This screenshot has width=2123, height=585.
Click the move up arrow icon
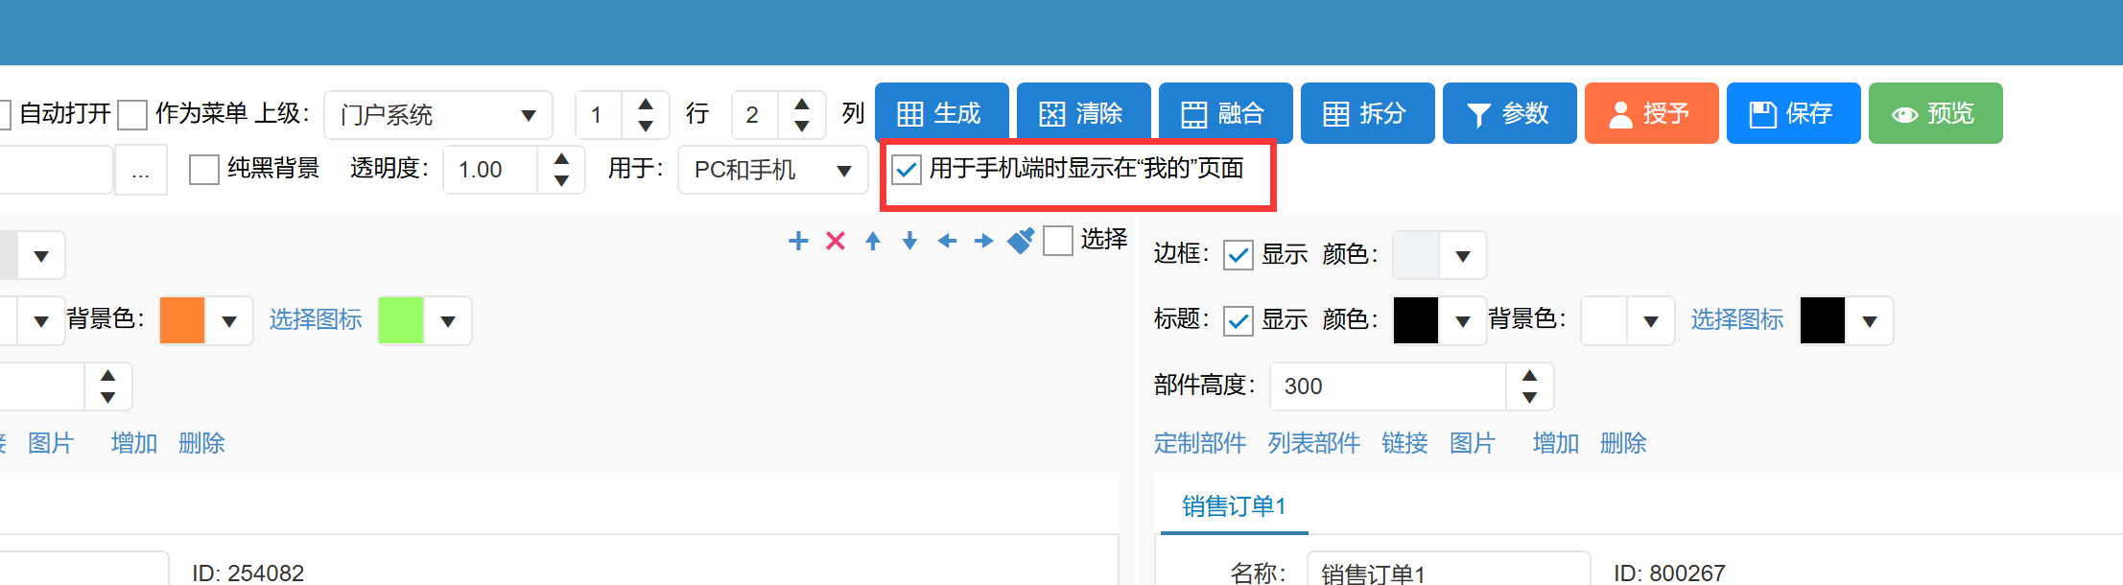(x=873, y=241)
